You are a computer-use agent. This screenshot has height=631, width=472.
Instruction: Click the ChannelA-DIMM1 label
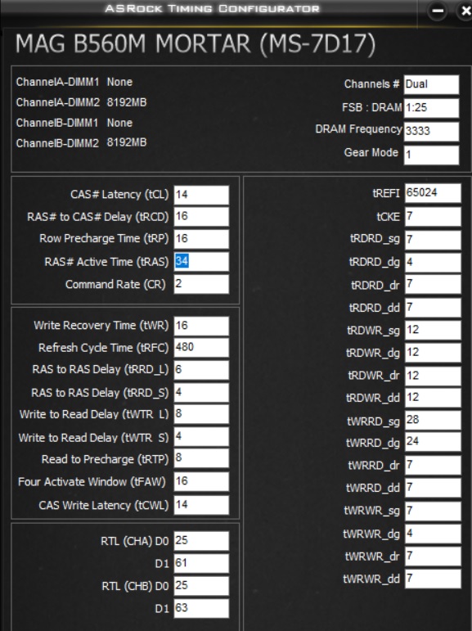(x=57, y=82)
